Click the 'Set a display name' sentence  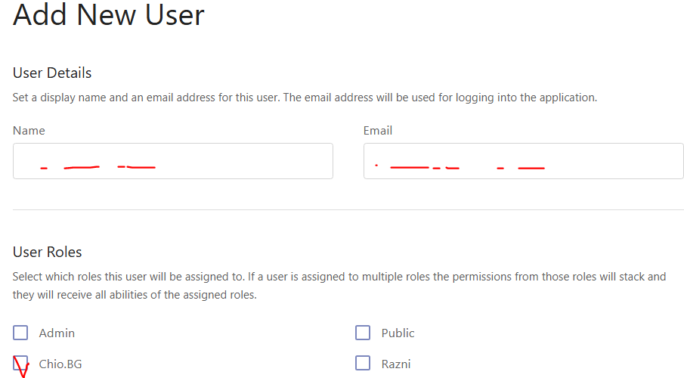(x=146, y=98)
